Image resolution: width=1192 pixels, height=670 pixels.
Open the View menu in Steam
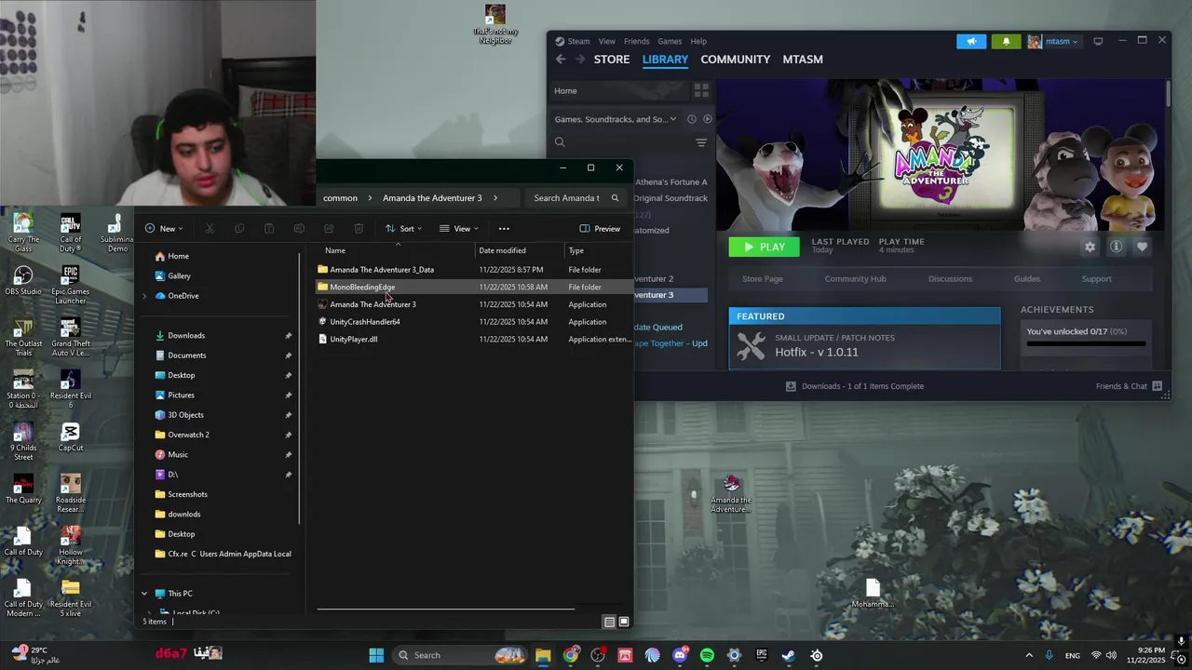point(606,41)
